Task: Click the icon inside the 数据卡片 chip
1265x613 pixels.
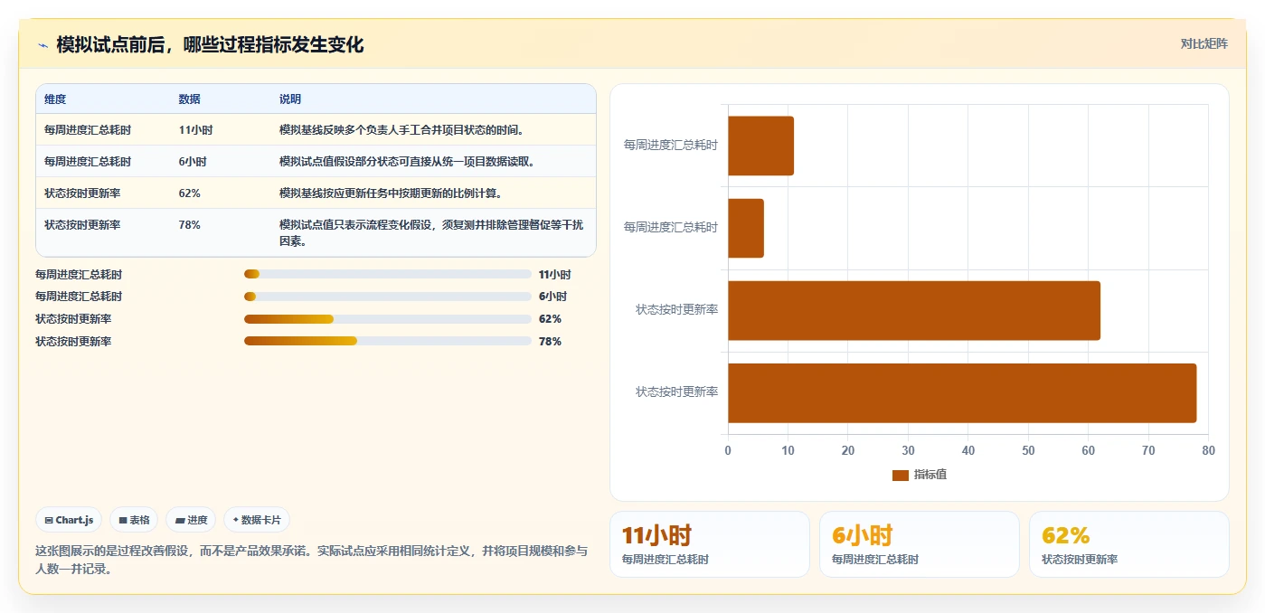Action: point(236,520)
